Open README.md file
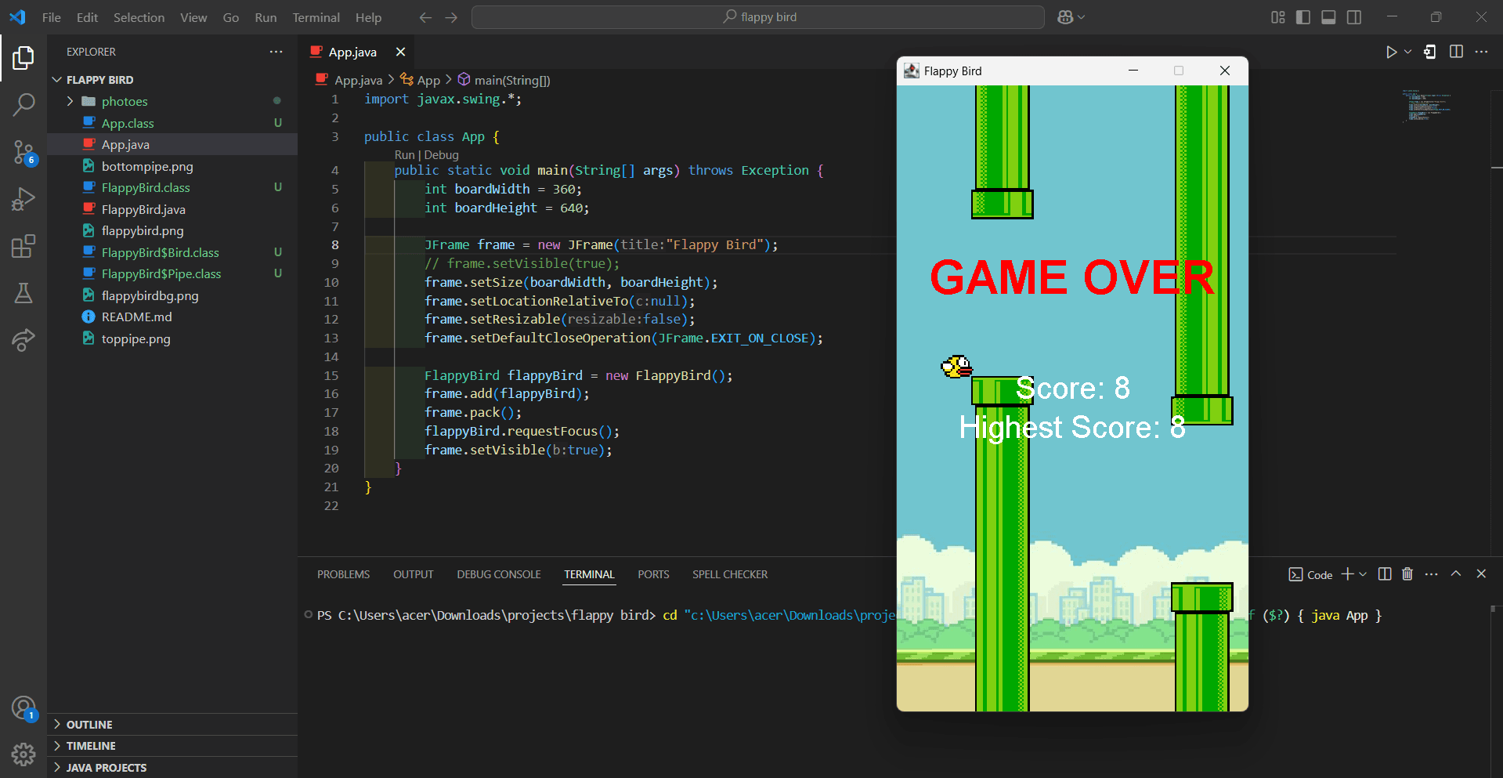This screenshot has height=778, width=1503. 172,317
